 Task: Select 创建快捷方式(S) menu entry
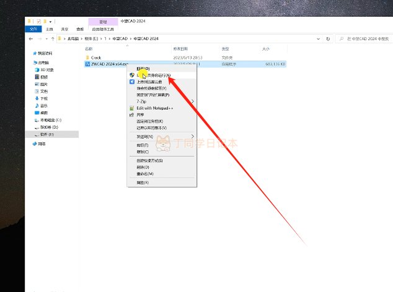pos(162,161)
